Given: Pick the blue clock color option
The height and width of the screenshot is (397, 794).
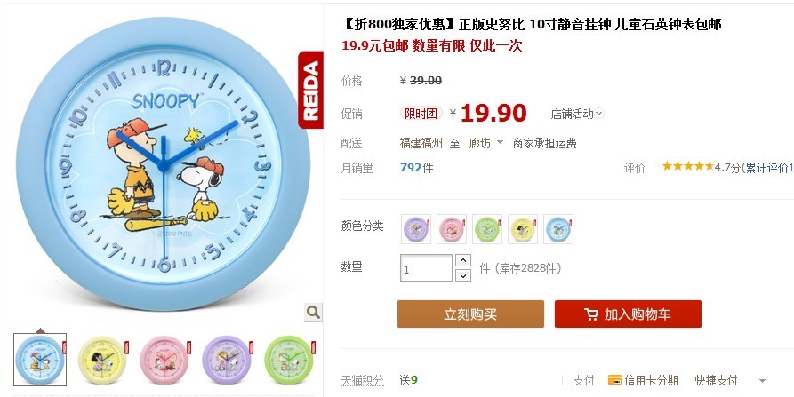Looking at the screenshot, I should pos(558,229).
